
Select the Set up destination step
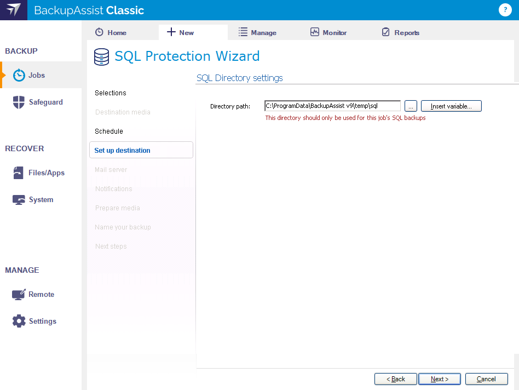pos(141,150)
